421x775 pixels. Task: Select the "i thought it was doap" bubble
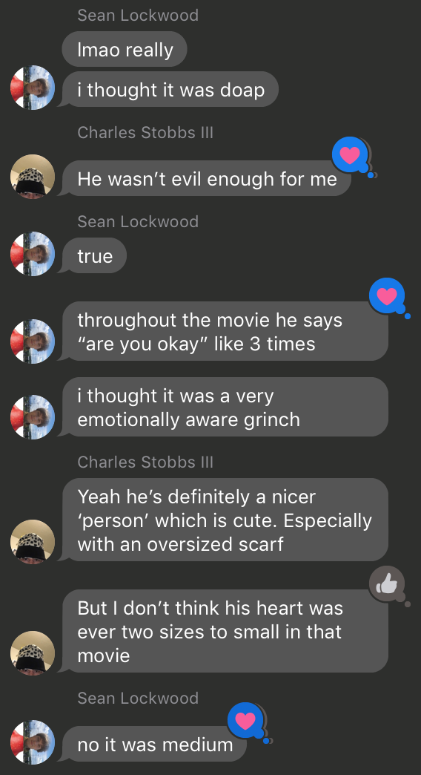pos(170,90)
